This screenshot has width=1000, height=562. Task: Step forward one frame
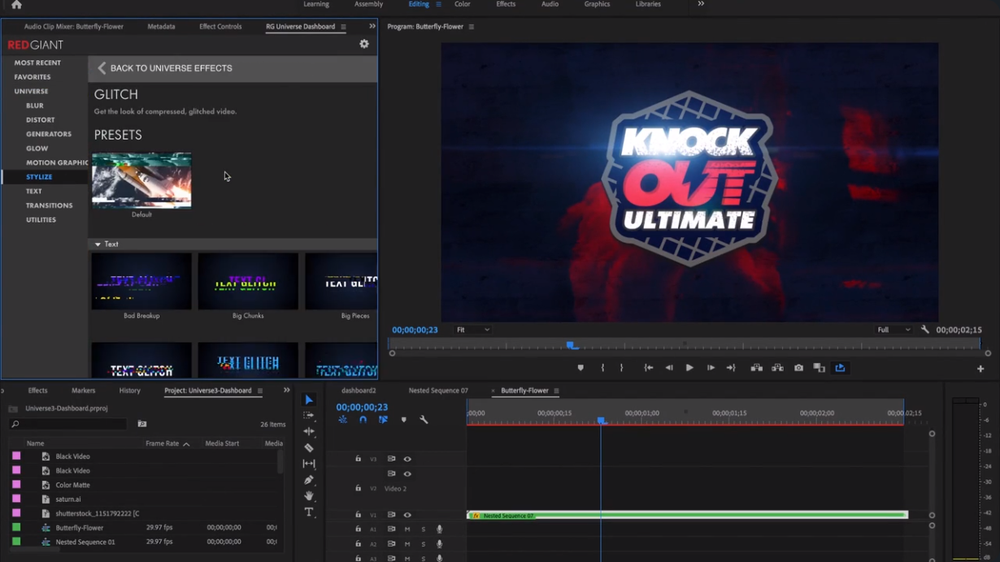711,368
